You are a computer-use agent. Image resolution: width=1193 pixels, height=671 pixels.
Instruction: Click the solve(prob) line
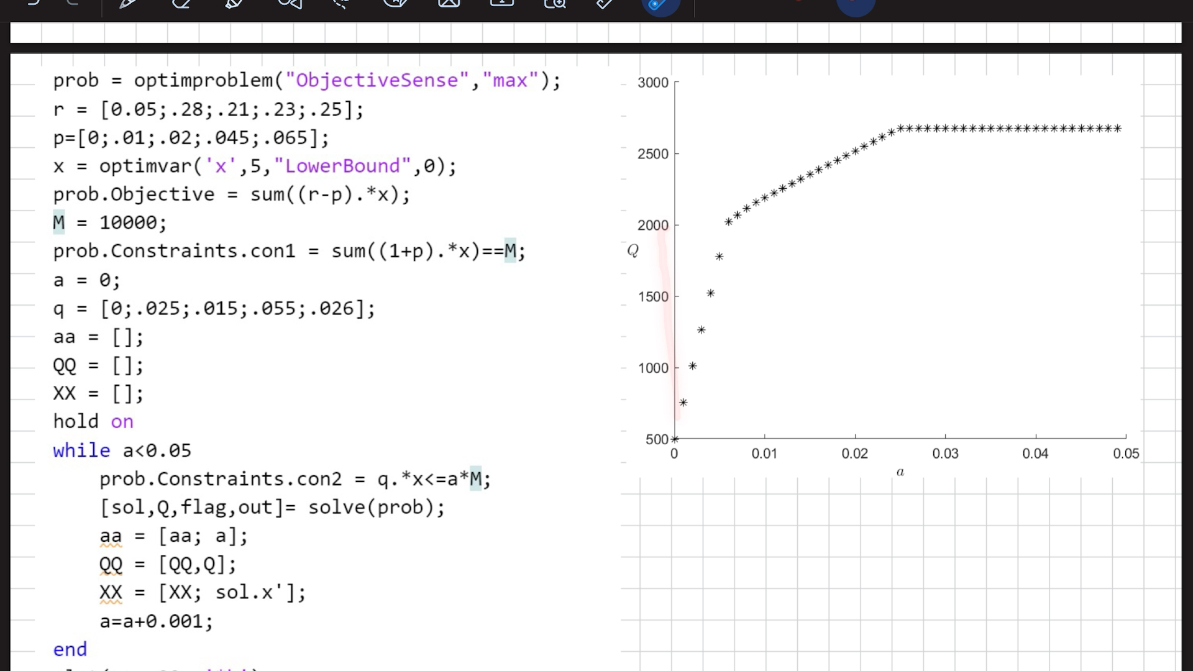pos(272,508)
